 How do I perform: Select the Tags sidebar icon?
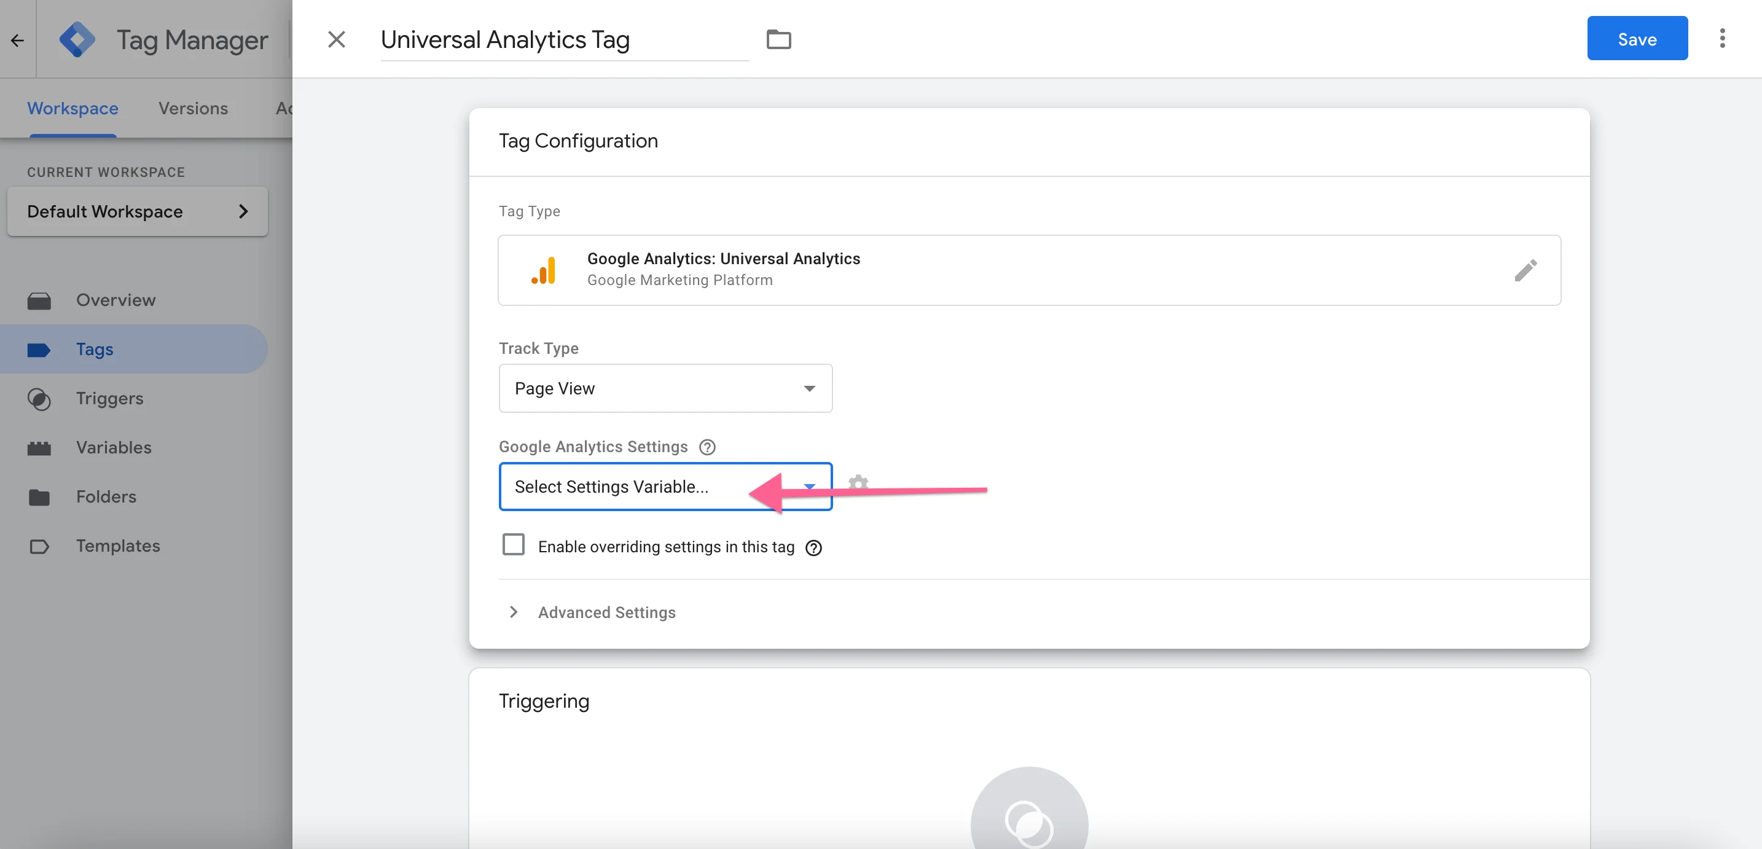pos(40,349)
